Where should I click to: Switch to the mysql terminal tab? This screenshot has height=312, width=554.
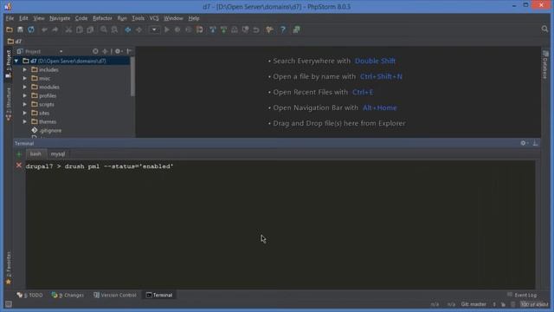pyautogui.click(x=58, y=154)
